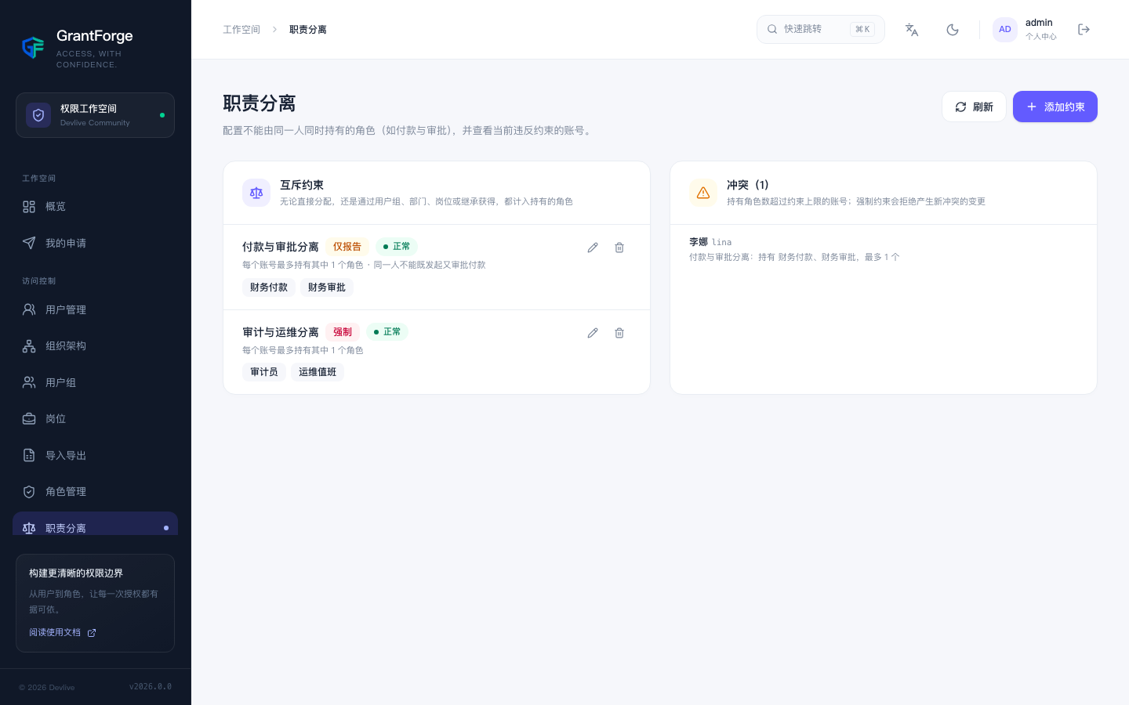Open 组织架构 in the sidebar
This screenshot has height=705, width=1129.
(x=95, y=346)
